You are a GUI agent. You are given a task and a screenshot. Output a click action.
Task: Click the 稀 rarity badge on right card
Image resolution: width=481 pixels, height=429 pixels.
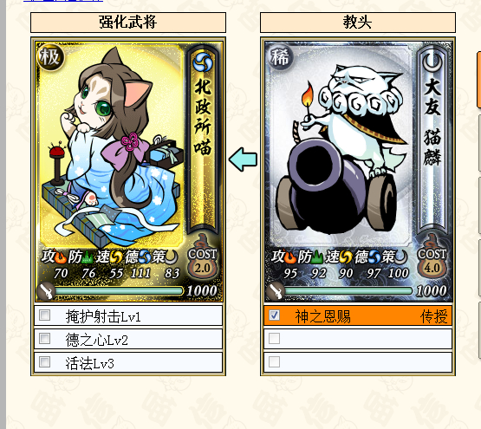(x=280, y=57)
